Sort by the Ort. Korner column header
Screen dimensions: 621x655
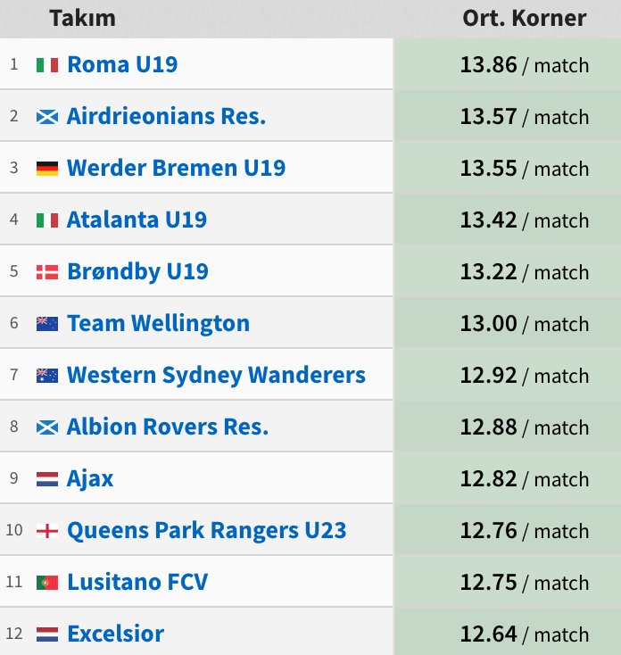point(524,19)
